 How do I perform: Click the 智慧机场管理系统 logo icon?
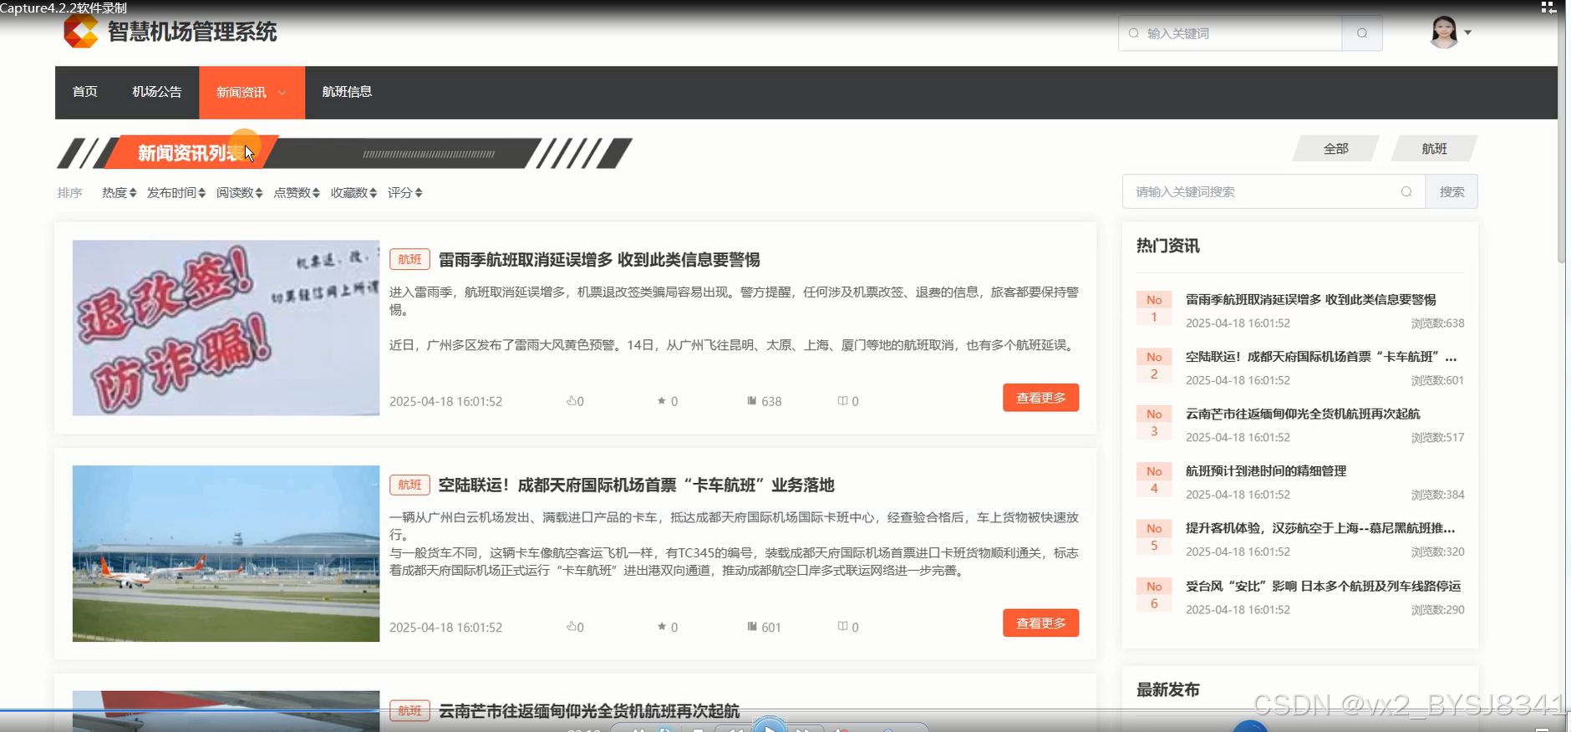point(81,32)
